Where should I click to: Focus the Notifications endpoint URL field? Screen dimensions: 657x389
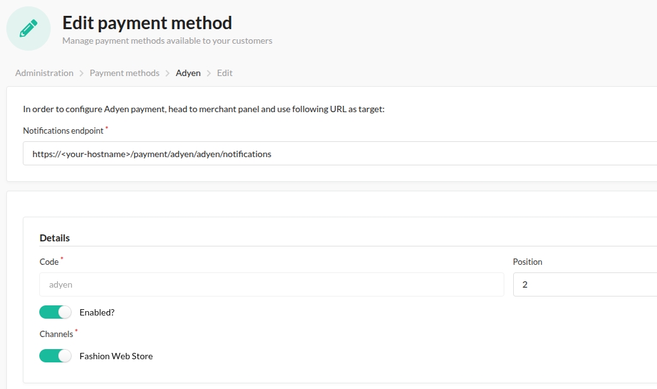[340, 153]
